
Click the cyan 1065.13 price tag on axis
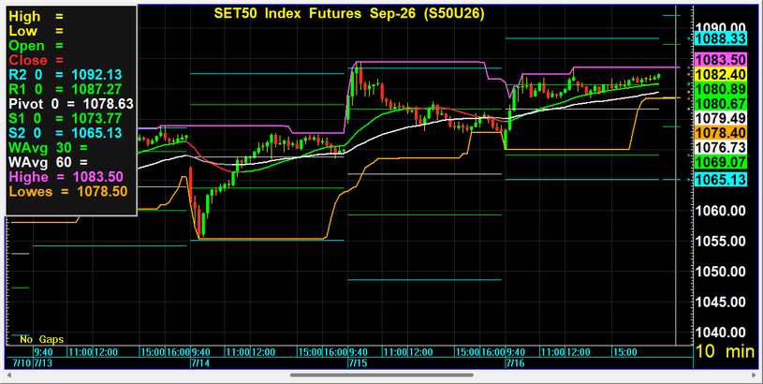click(720, 180)
